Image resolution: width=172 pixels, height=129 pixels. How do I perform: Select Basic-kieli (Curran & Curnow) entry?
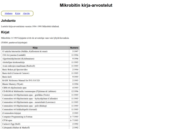pyautogui.click(x=35, y=73)
